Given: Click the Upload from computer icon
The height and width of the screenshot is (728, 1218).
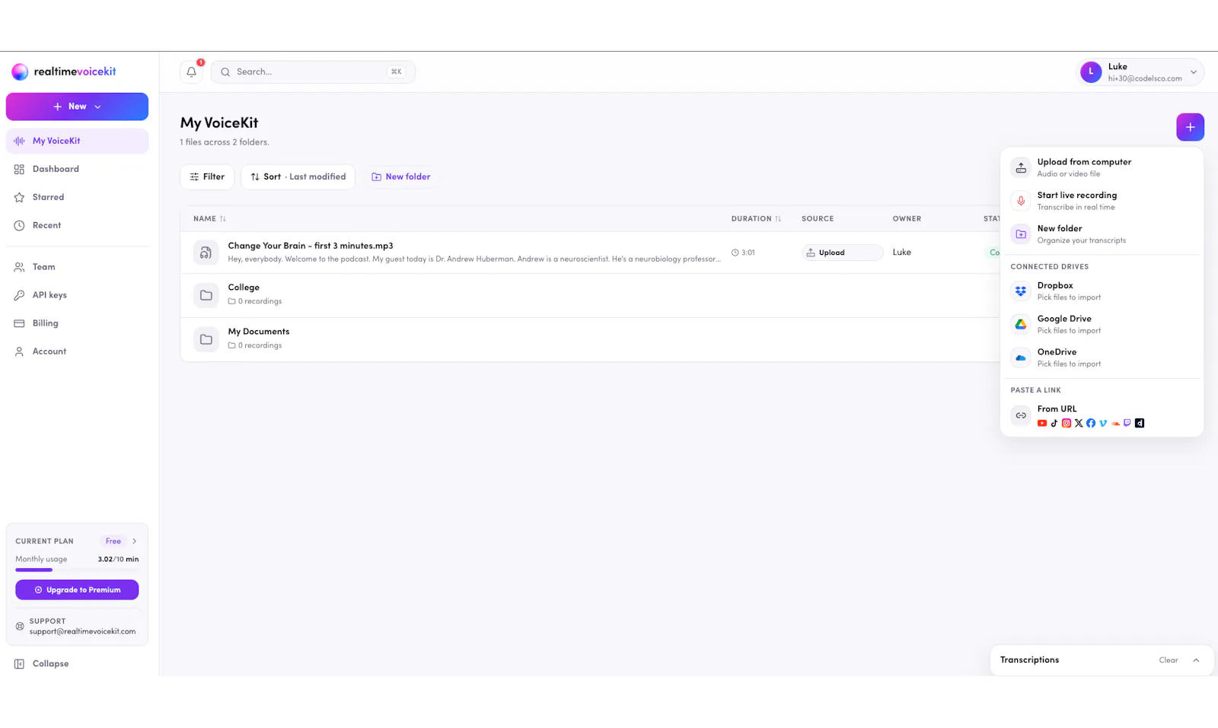Looking at the screenshot, I should click(1021, 167).
